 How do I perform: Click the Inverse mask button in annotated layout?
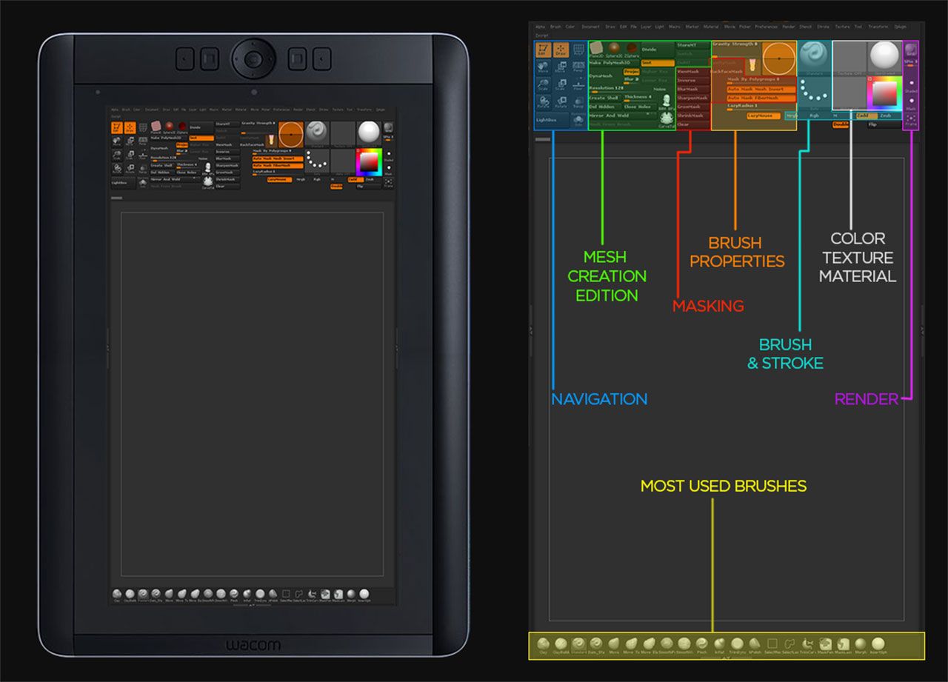[693, 81]
